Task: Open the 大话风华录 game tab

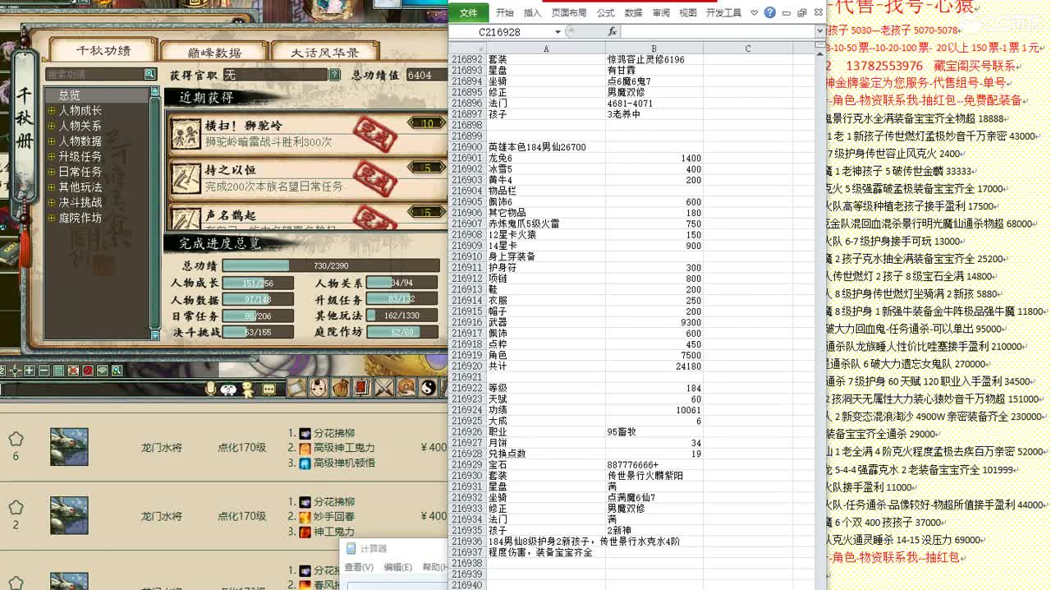Action: (x=325, y=52)
